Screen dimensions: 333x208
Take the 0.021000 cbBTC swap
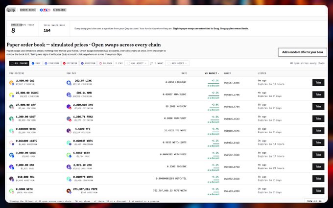pyautogui.click(x=318, y=142)
